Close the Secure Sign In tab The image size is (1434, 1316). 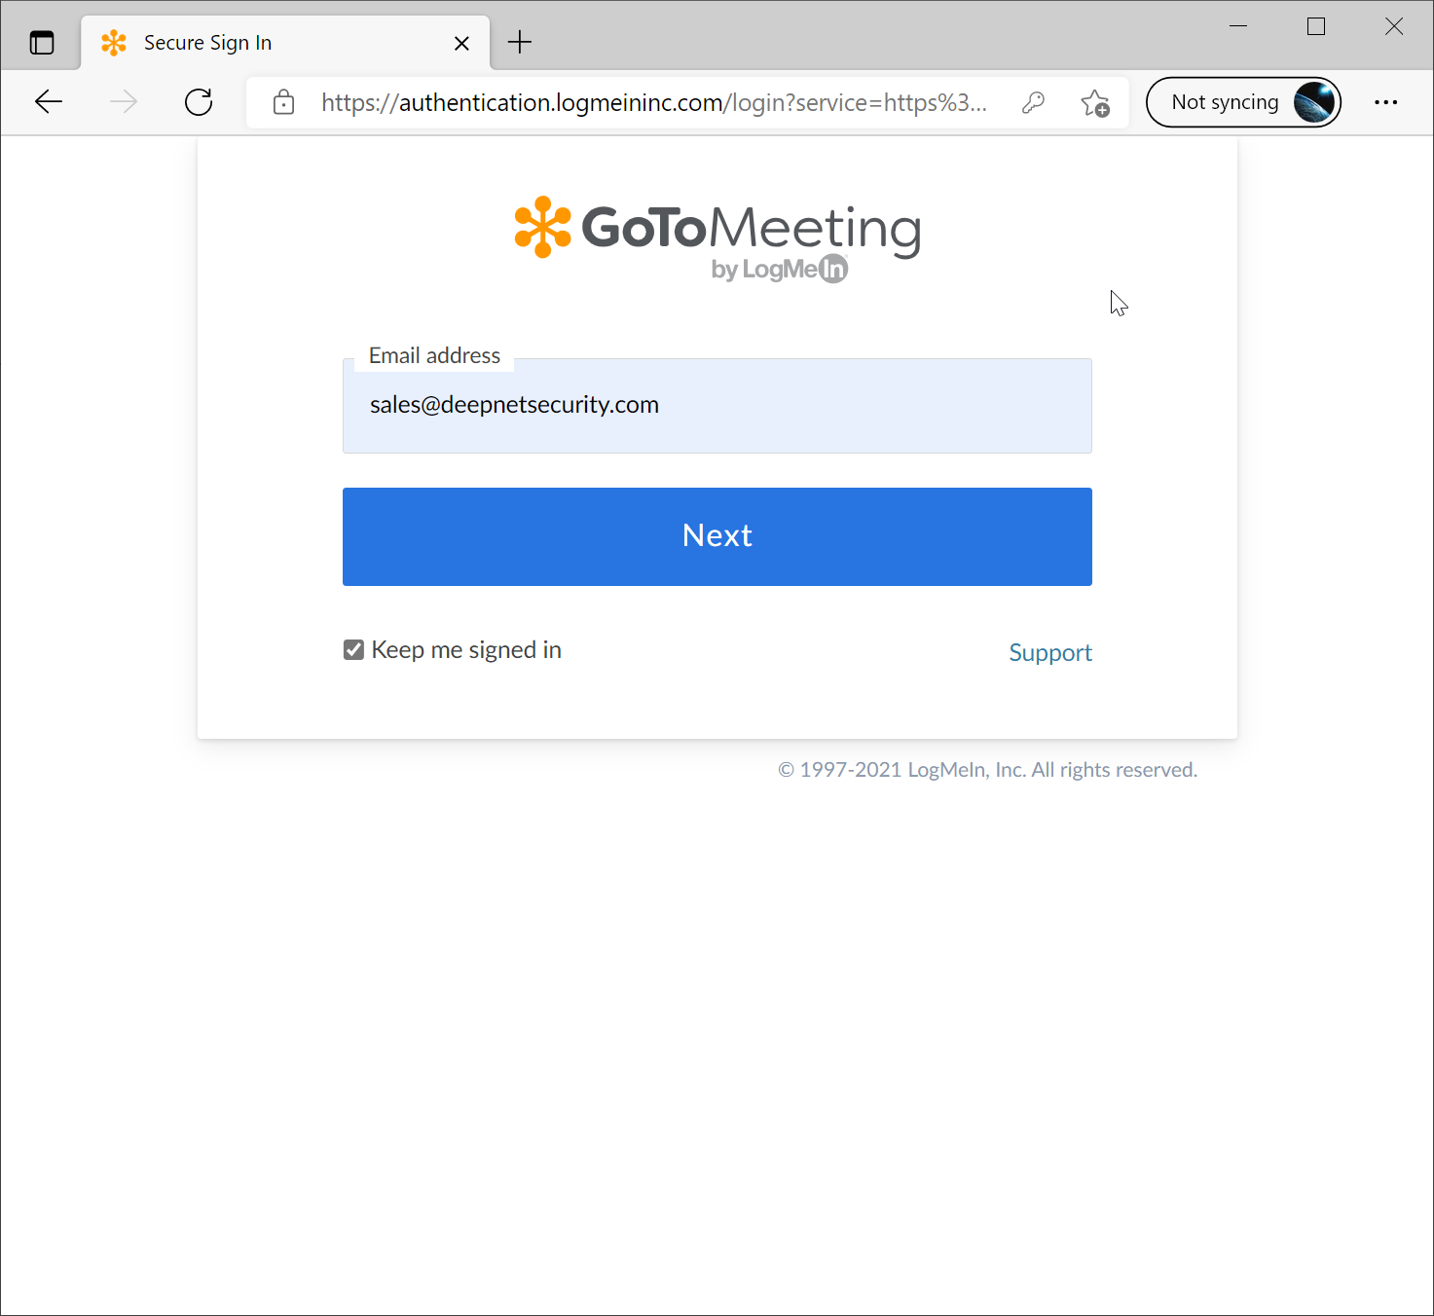tap(461, 43)
